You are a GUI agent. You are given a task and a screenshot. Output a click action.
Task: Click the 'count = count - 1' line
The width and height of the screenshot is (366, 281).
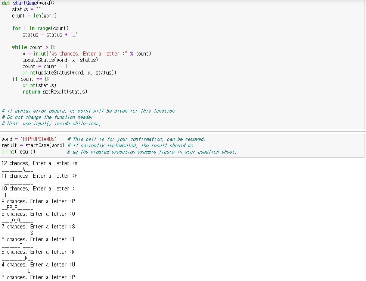click(45, 66)
